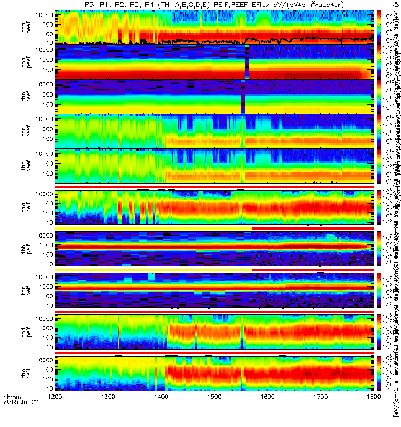
Task: Select the thd peif spectrogram panel
Action: tap(214, 331)
